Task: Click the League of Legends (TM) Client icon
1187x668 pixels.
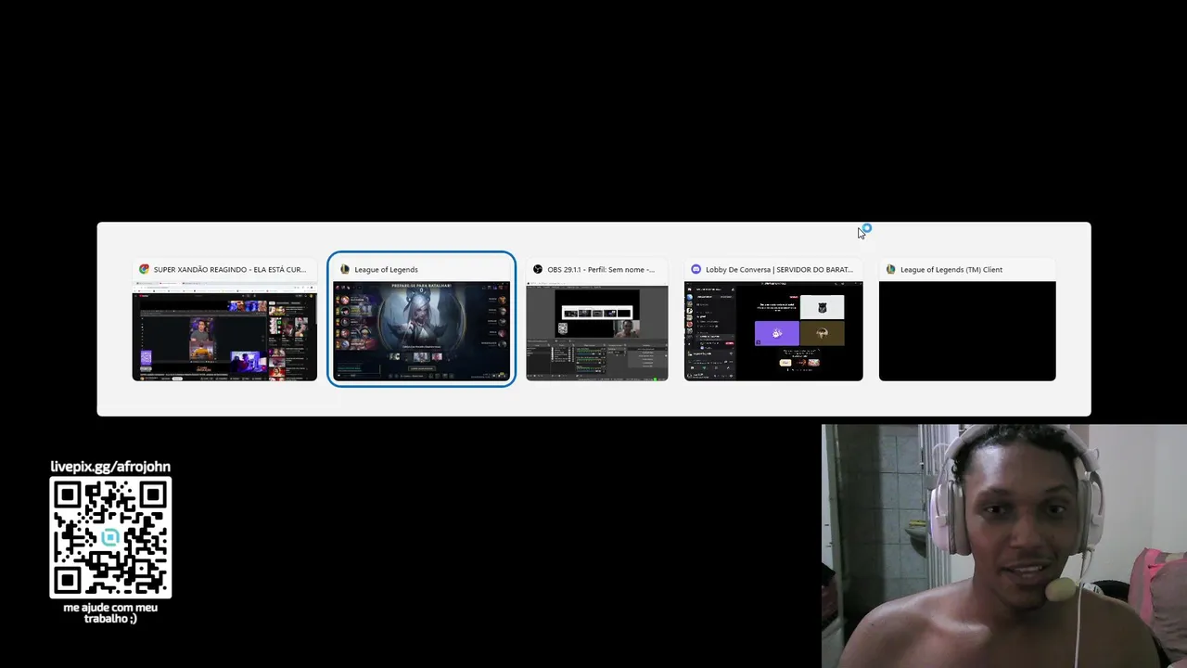Action: click(x=890, y=269)
